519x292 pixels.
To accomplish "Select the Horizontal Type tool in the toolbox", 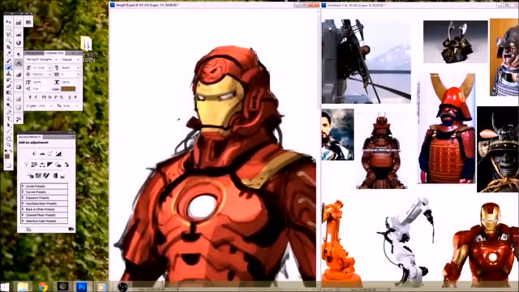I will click(9, 119).
